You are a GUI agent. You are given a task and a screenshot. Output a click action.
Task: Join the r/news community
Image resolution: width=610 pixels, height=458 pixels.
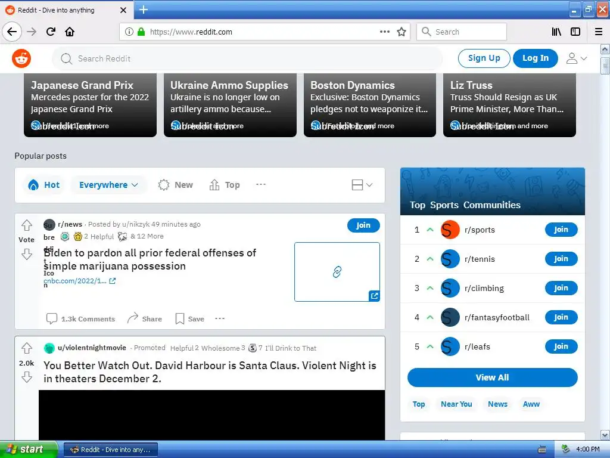363,225
